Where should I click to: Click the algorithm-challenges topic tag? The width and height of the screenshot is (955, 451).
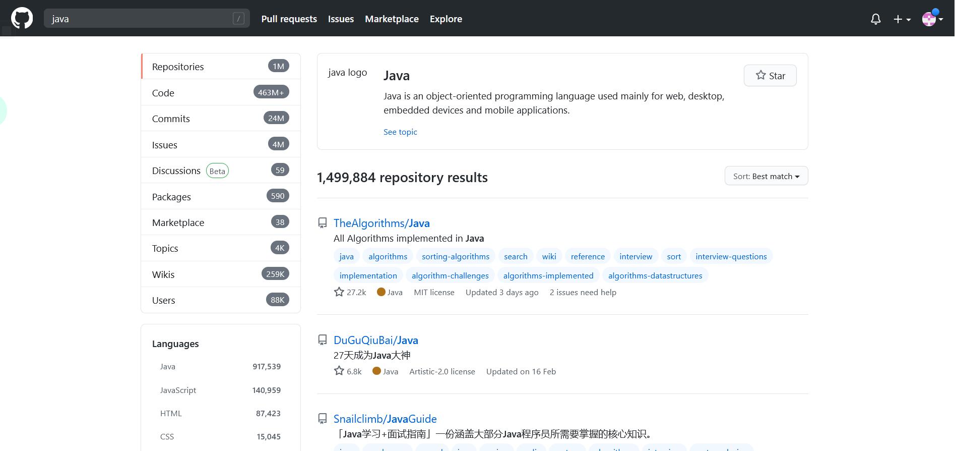450,275
